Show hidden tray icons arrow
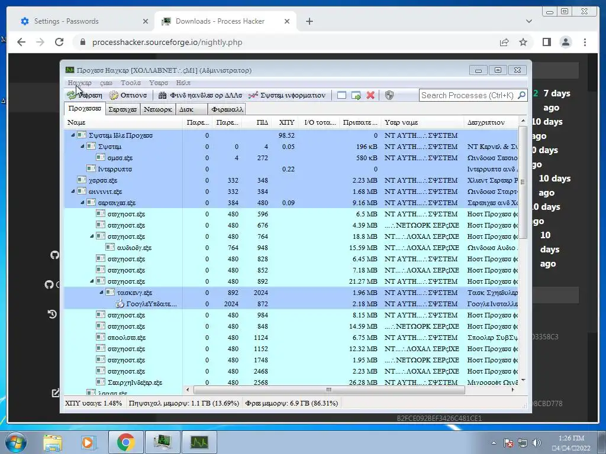 click(x=494, y=443)
